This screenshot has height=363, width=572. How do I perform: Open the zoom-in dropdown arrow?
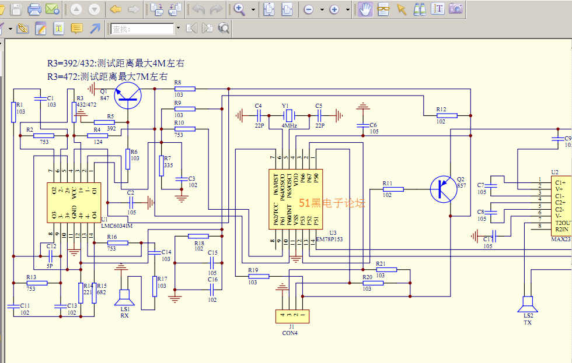tap(347, 9)
